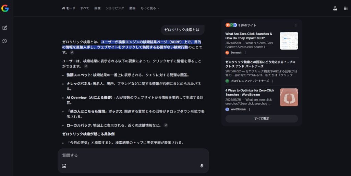Click the Semrush article thumbnail image
This screenshot has width=351, height=176.
[289, 41]
